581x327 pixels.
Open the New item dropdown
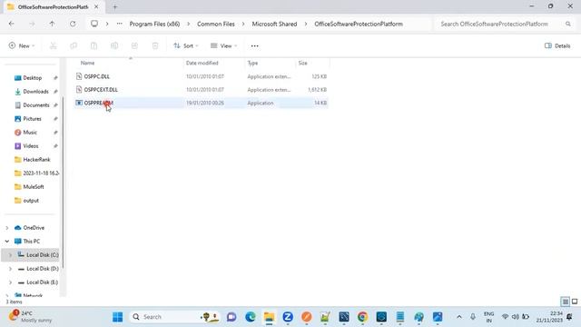pyautogui.click(x=22, y=45)
